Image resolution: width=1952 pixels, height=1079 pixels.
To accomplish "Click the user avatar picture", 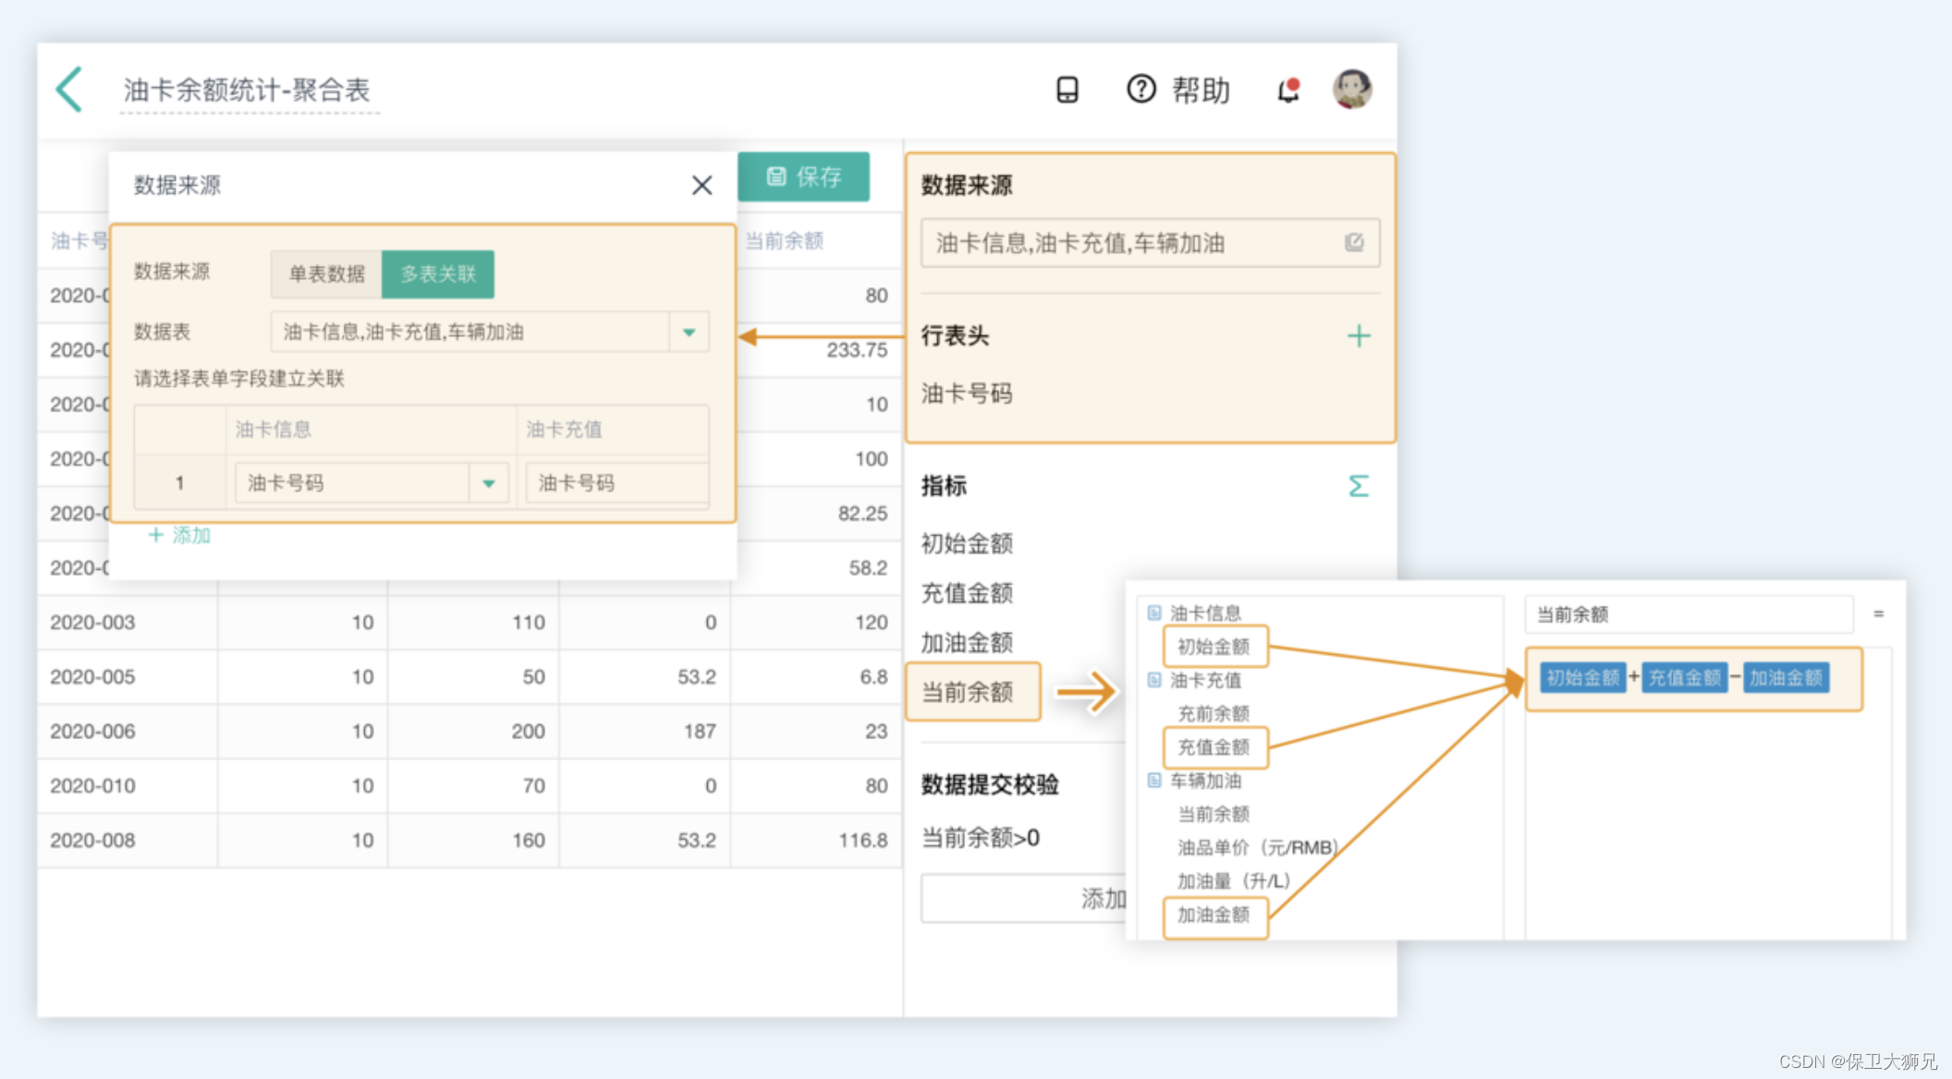I will coord(1351,90).
